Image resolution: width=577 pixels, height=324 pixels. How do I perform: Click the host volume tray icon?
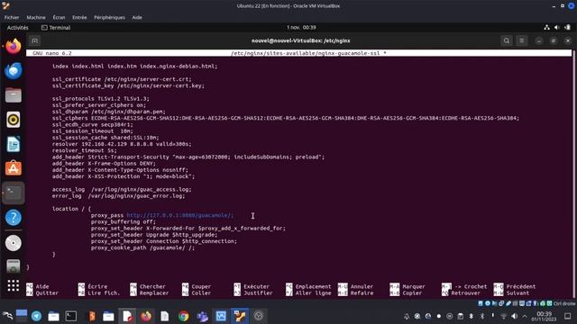pos(515,316)
